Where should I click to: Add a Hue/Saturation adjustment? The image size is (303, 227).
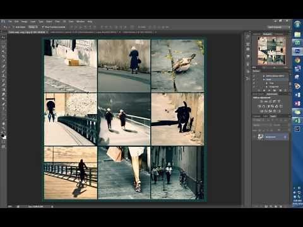click(x=259, y=107)
